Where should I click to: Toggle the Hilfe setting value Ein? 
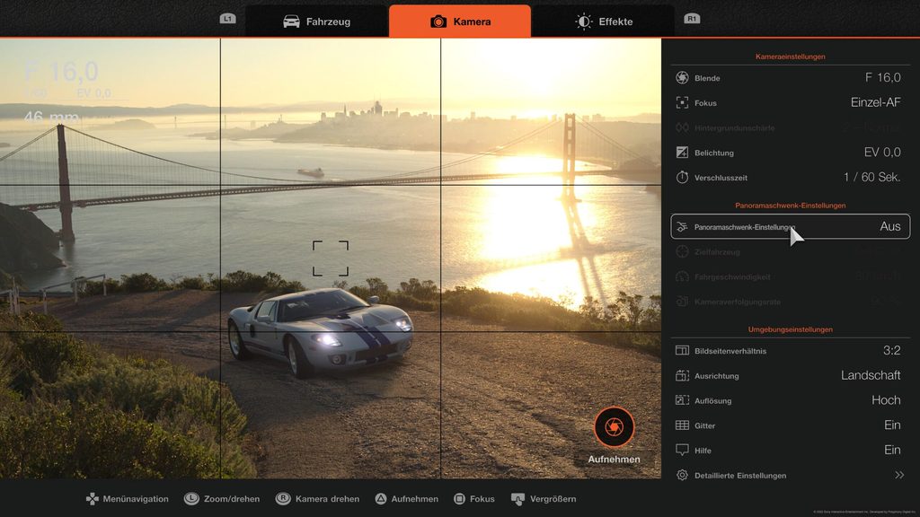(x=891, y=450)
